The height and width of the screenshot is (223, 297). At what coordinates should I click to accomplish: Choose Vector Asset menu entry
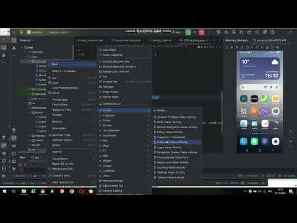pos(124,97)
